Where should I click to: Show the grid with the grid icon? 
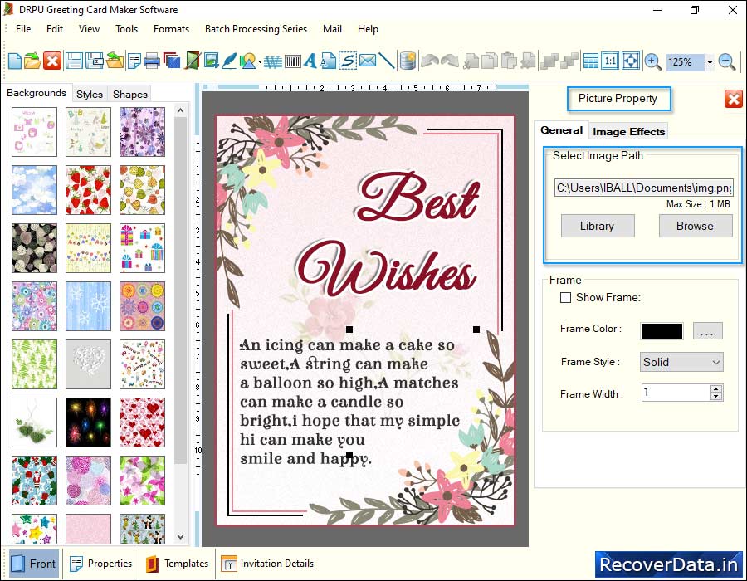591,61
